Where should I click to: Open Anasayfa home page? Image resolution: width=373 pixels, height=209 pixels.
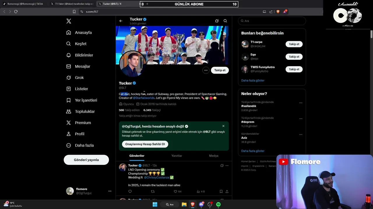pyautogui.click(x=79, y=33)
